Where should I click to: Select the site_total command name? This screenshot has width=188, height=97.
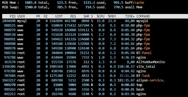tap(146, 67)
